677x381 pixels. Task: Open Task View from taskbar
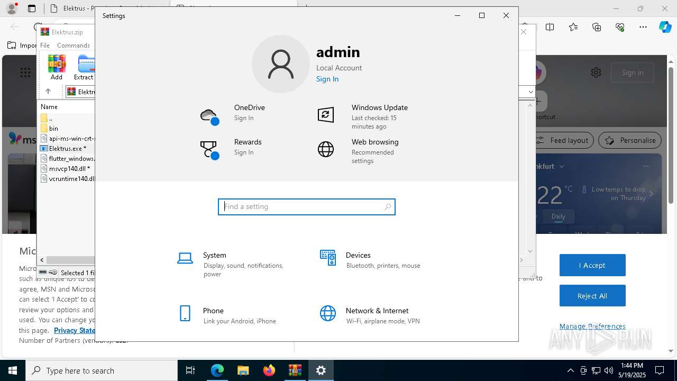point(190,370)
